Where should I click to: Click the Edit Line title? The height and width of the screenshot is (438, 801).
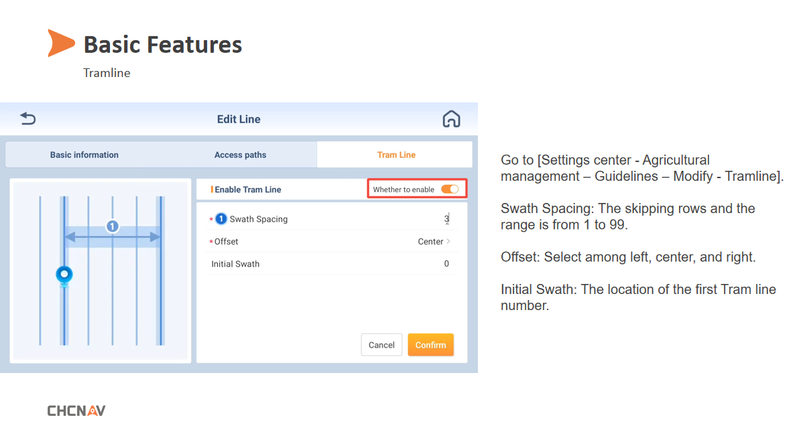tap(239, 119)
